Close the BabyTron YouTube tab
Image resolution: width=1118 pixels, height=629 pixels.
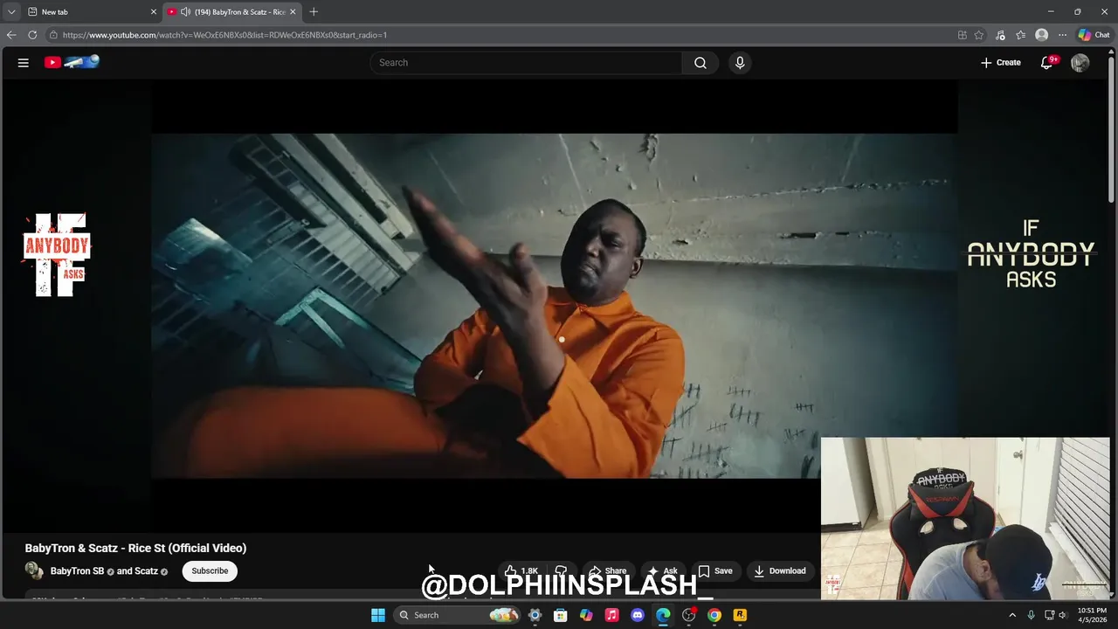click(x=293, y=12)
